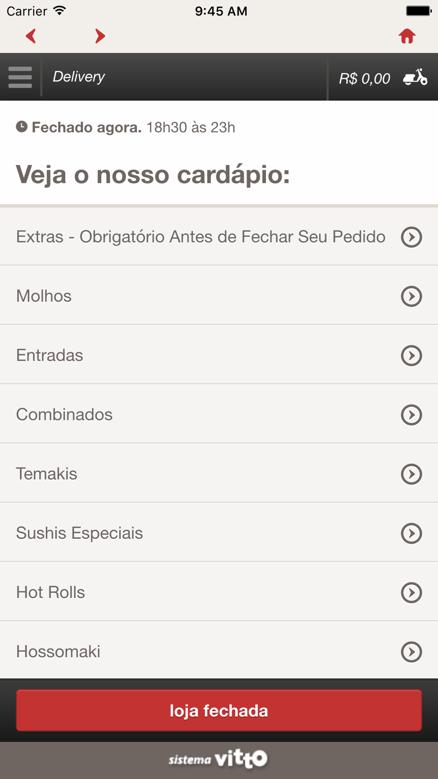Open the Sushis Especiais category
This screenshot has width=438, height=779.
click(80, 533)
